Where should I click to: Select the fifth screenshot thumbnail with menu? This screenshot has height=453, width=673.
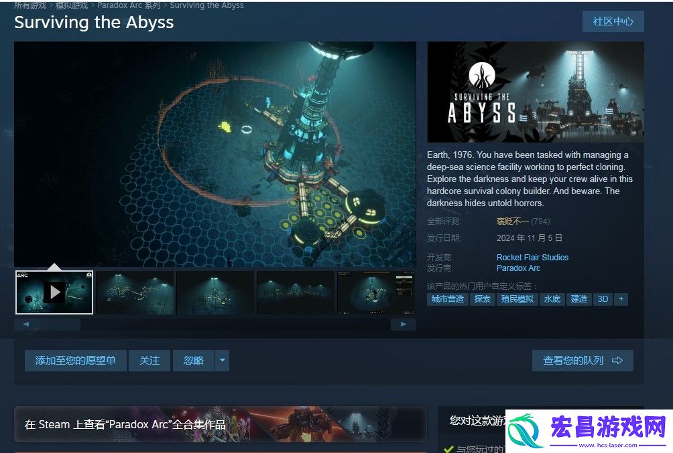[x=376, y=292]
